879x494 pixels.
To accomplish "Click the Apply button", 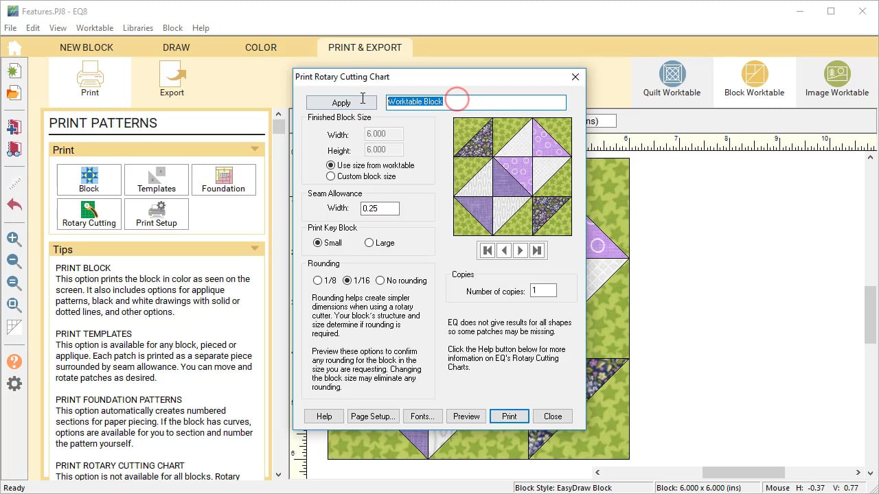I will coord(341,103).
